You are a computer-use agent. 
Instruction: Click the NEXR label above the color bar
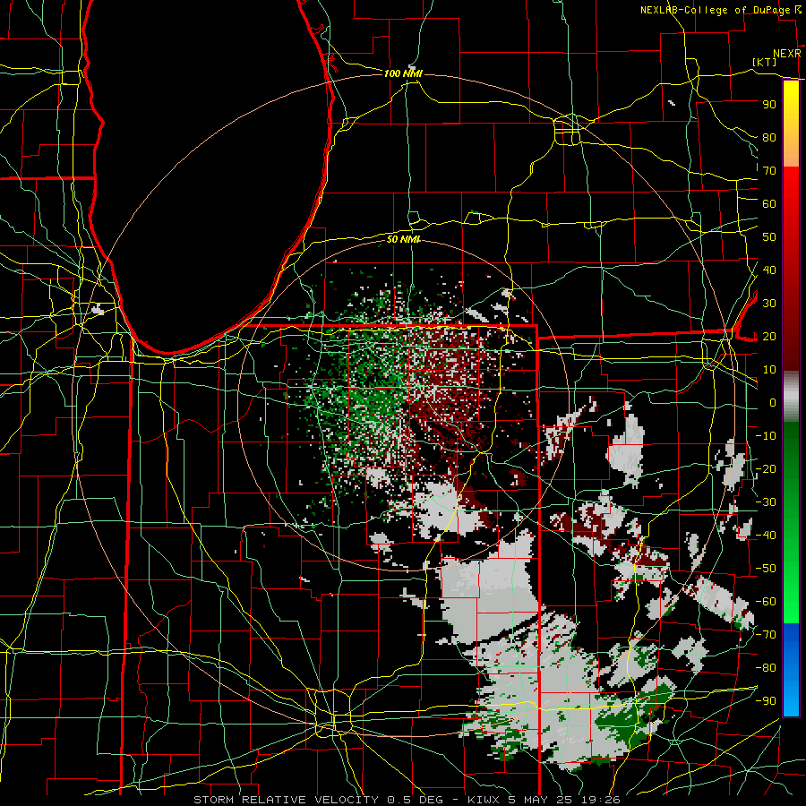(787, 54)
